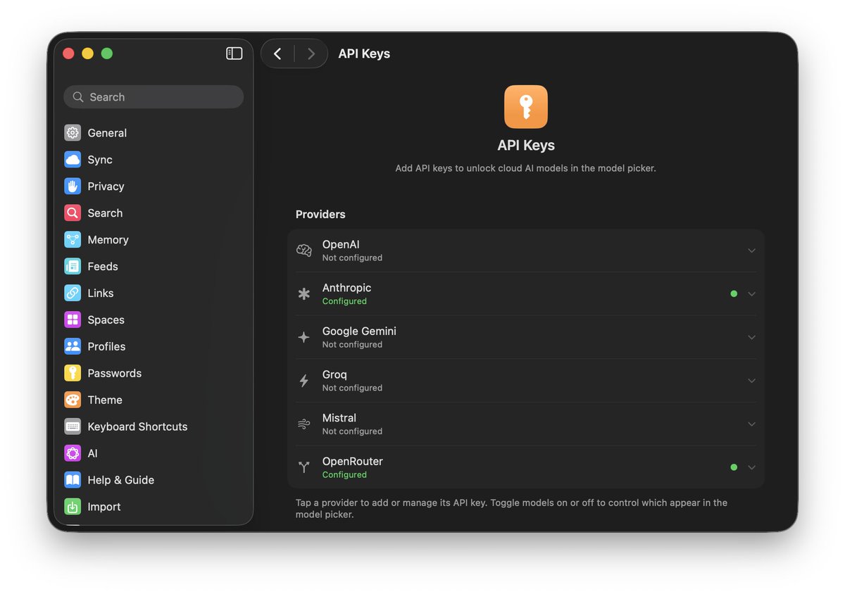The image size is (845, 594).
Task: Click the magnifier icon in search field
Action: click(78, 97)
